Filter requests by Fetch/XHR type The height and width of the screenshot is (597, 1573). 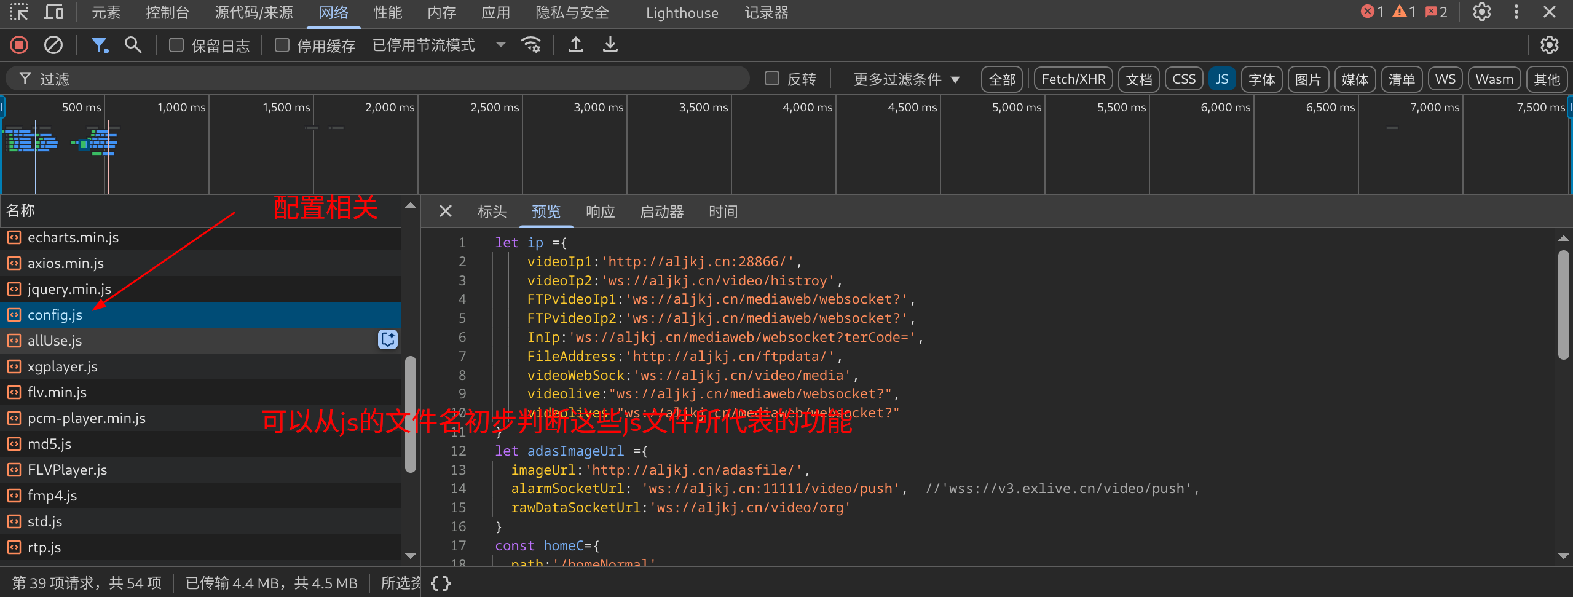1073,79
